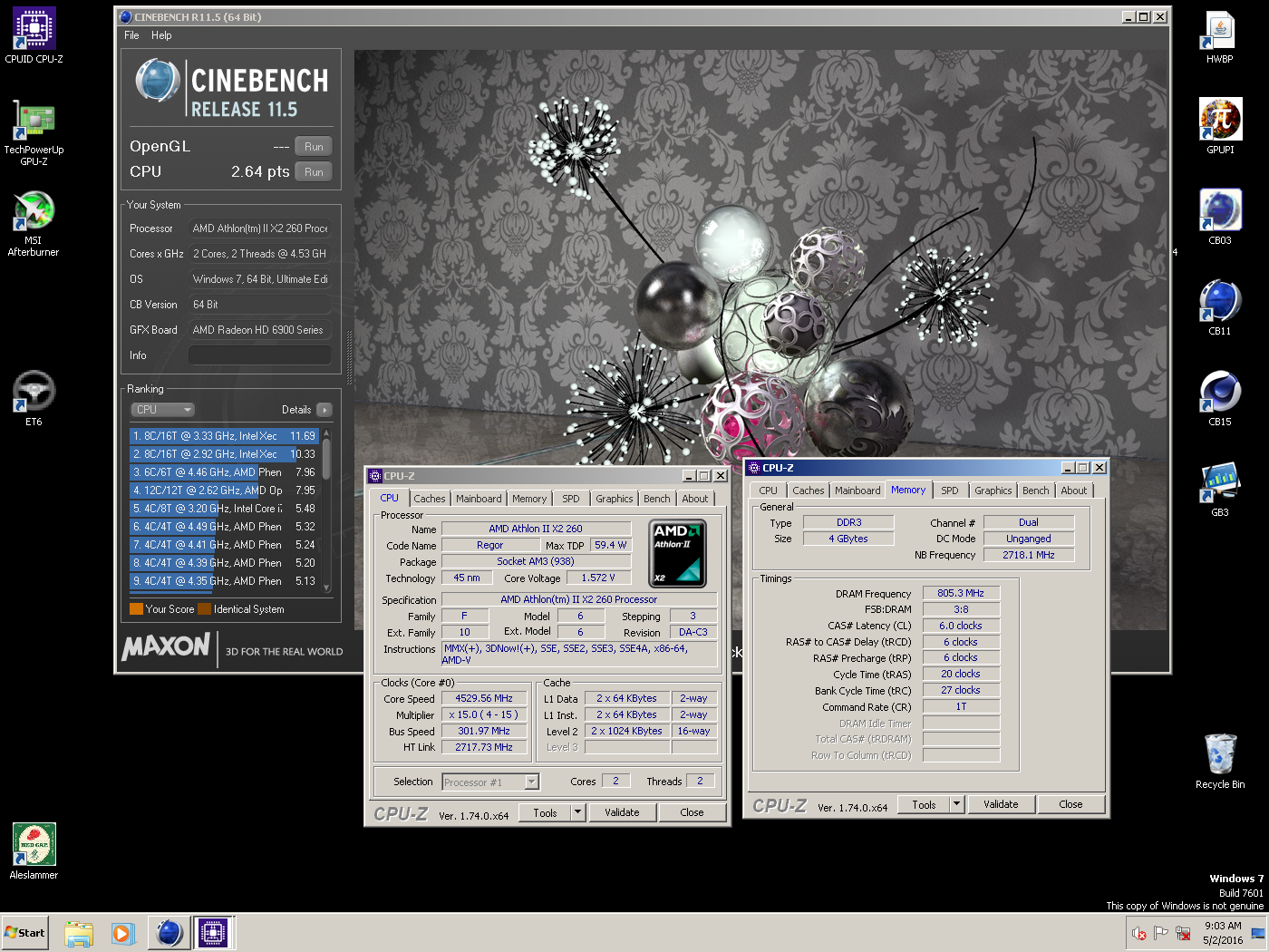Click Tools button in right CPU-Z
Image resolution: width=1269 pixels, height=952 pixels.
click(924, 804)
